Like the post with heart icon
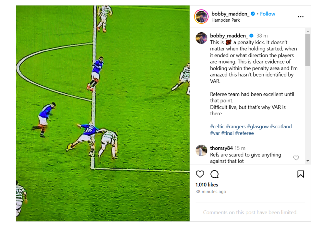This screenshot has height=230, width=332. click(x=200, y=174)
